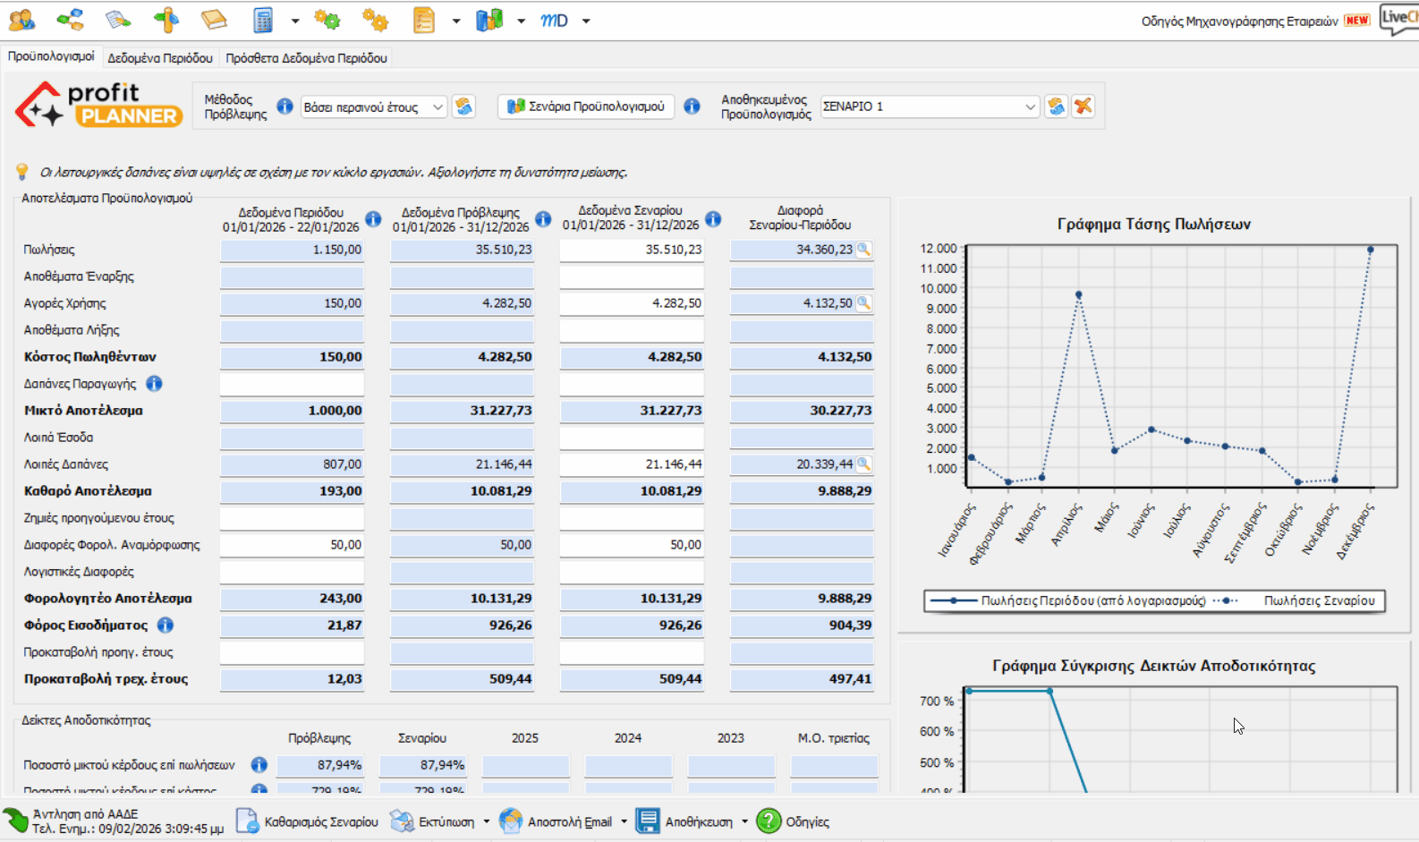Expand the Εκτύπωση dropdown arrow
This screenshot has width=1419, height=842.
(487, 821)
